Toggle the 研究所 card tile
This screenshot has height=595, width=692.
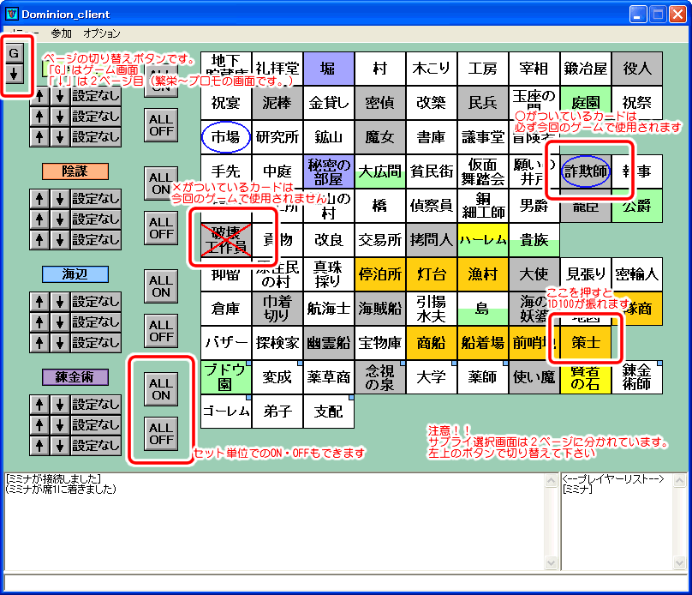point(277,137)
